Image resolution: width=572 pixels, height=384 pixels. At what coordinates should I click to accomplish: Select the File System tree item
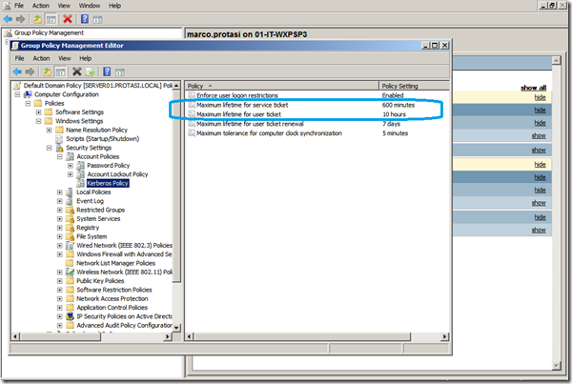click(92, 236)
